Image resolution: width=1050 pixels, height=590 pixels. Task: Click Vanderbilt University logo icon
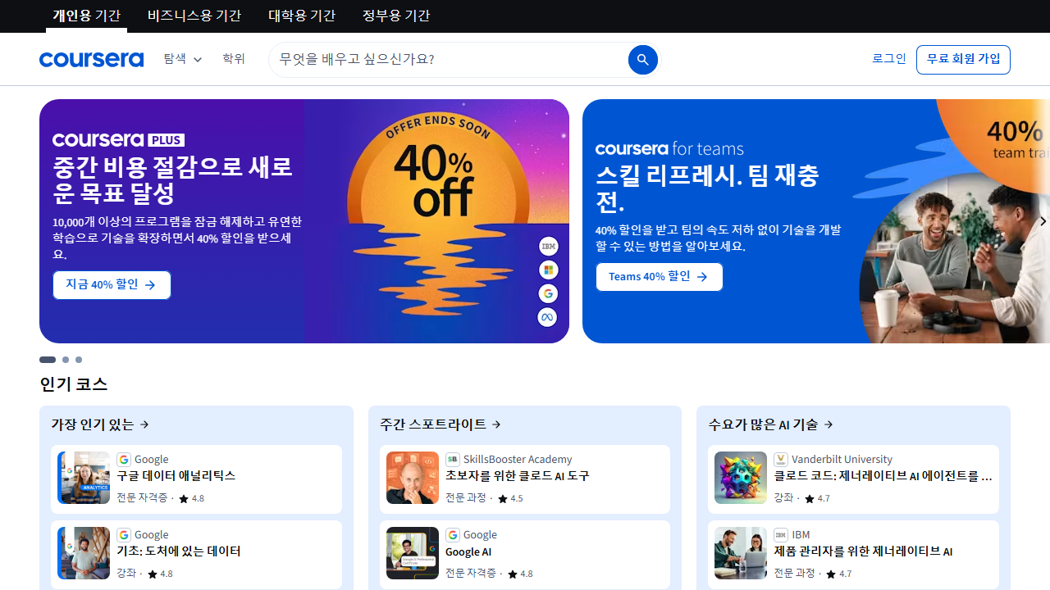pyautogui.click(x=781, y=460)
